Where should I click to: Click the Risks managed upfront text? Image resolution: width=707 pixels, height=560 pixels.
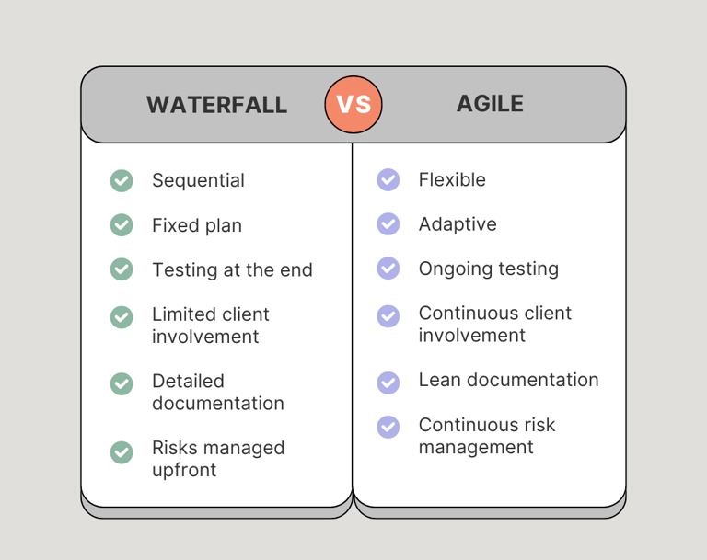coord(218,459)
